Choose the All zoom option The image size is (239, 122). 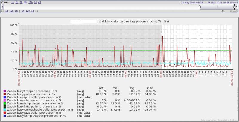39,2
